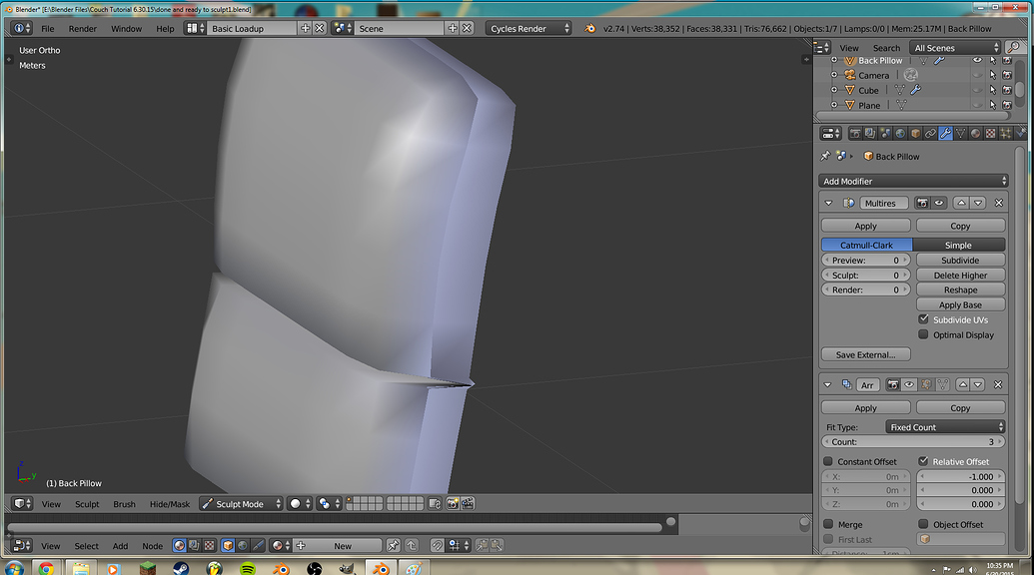Image resolution: width=1034 pixels, height=575 pixels.
Task: Toggle Camera visibility eye in outliner
Action: pyautogui.click(x=977, y=75)
